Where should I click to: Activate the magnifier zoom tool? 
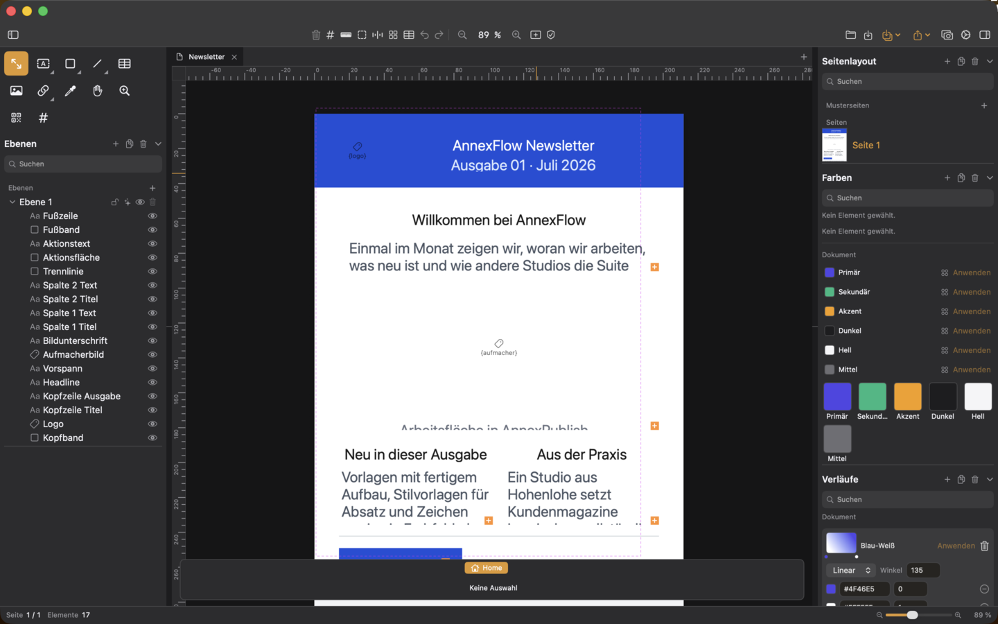(x=125, y=91)
